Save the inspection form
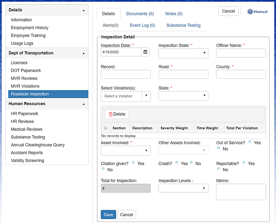This screenshot has height=224, width=276. 108,215
